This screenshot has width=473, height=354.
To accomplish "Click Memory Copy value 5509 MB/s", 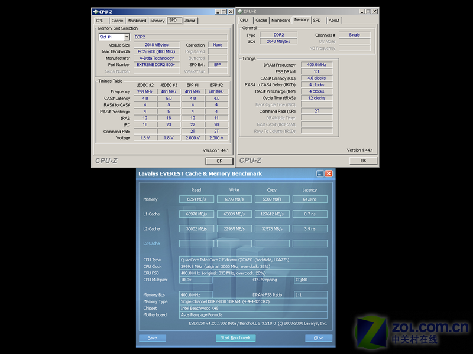I will click(x=272, y=199).
